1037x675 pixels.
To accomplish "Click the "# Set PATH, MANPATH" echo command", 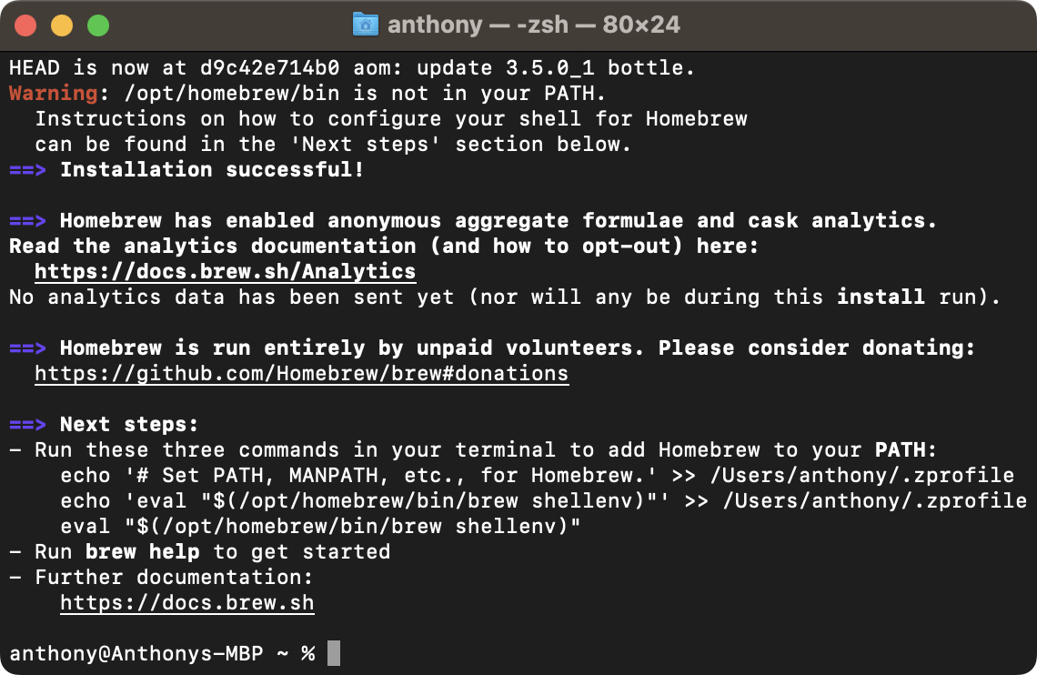I will [x=537, y=476].
